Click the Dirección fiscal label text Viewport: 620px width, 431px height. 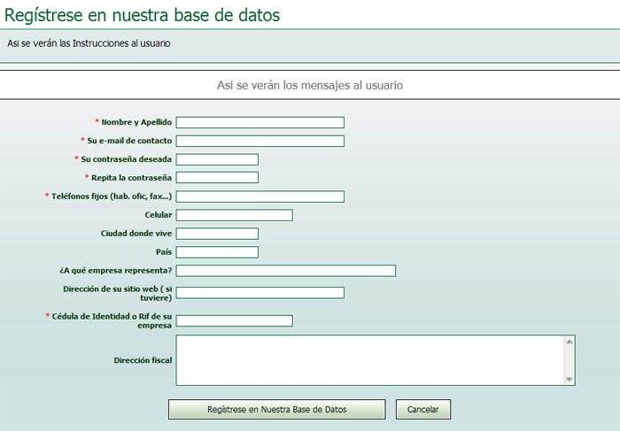[x=143, y=361]
